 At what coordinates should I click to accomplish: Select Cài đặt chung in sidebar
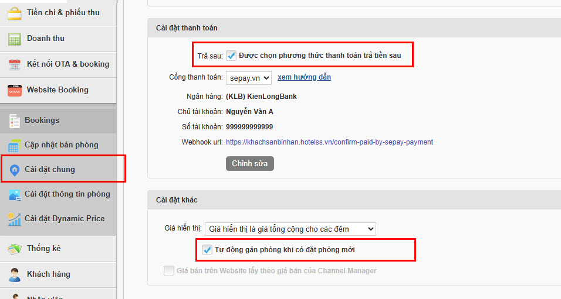[58, 170]
